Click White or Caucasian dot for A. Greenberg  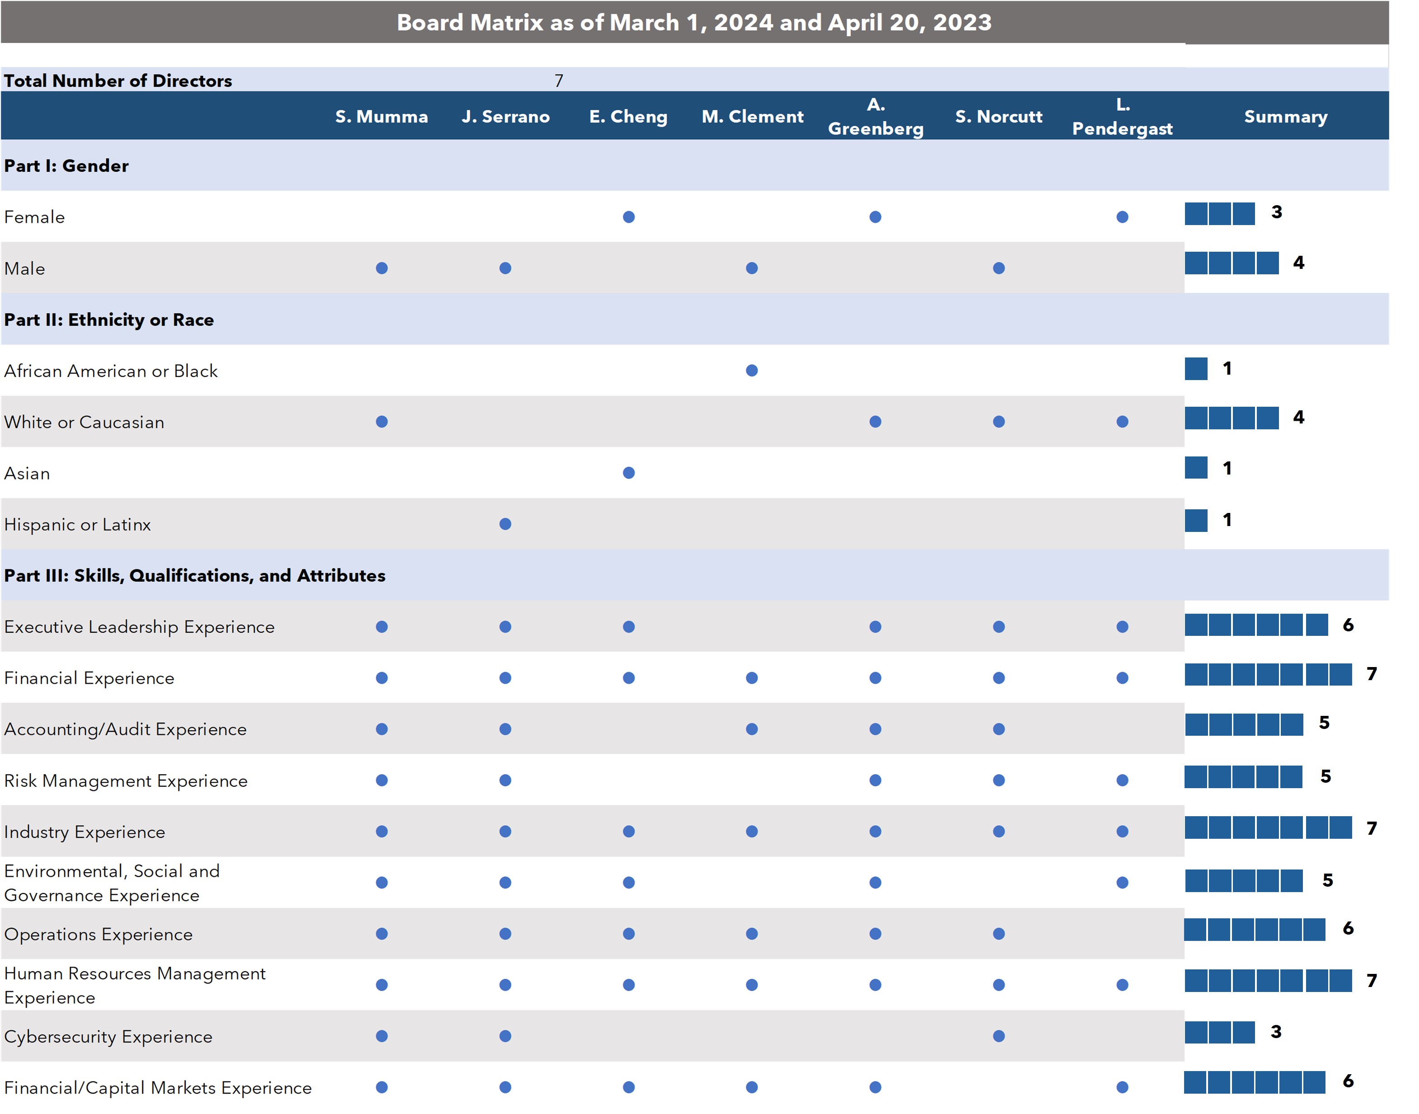click(x=876, y=422)
